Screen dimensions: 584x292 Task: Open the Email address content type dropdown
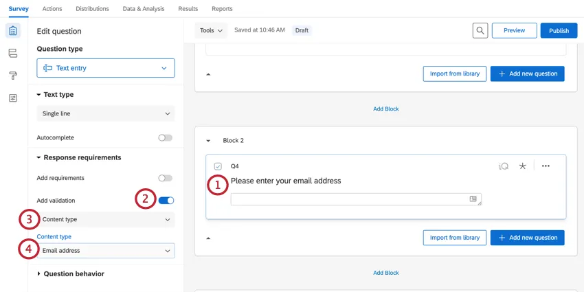pos(106,251)
